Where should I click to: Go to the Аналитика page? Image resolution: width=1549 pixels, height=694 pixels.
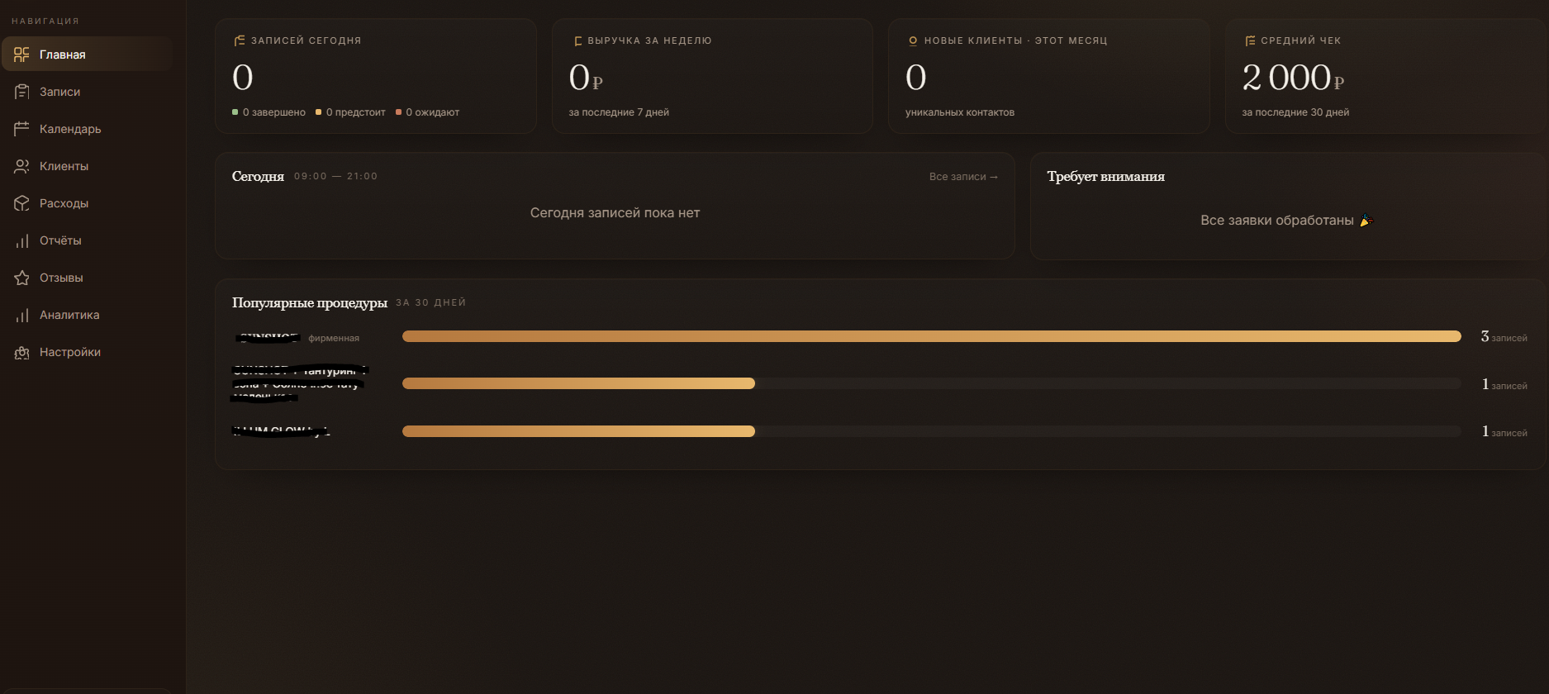[x=87, y=315]
